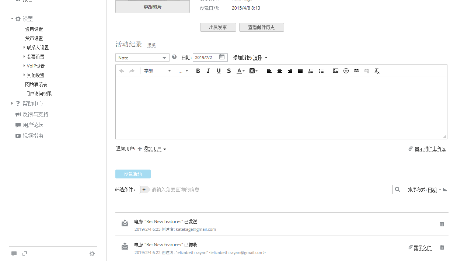Open the calendar date picker

click(x=222, y=57)
